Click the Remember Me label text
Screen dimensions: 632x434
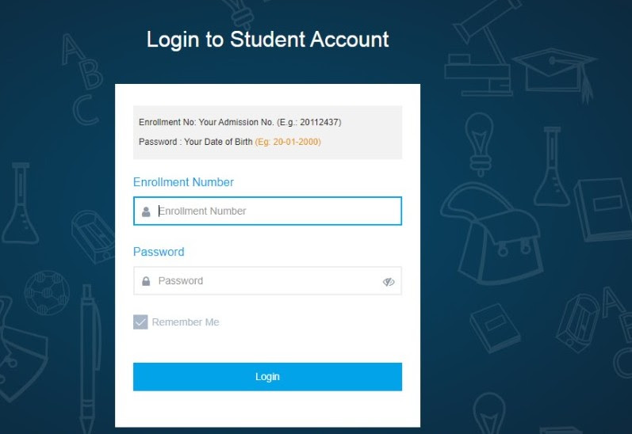tap(186, 322)
